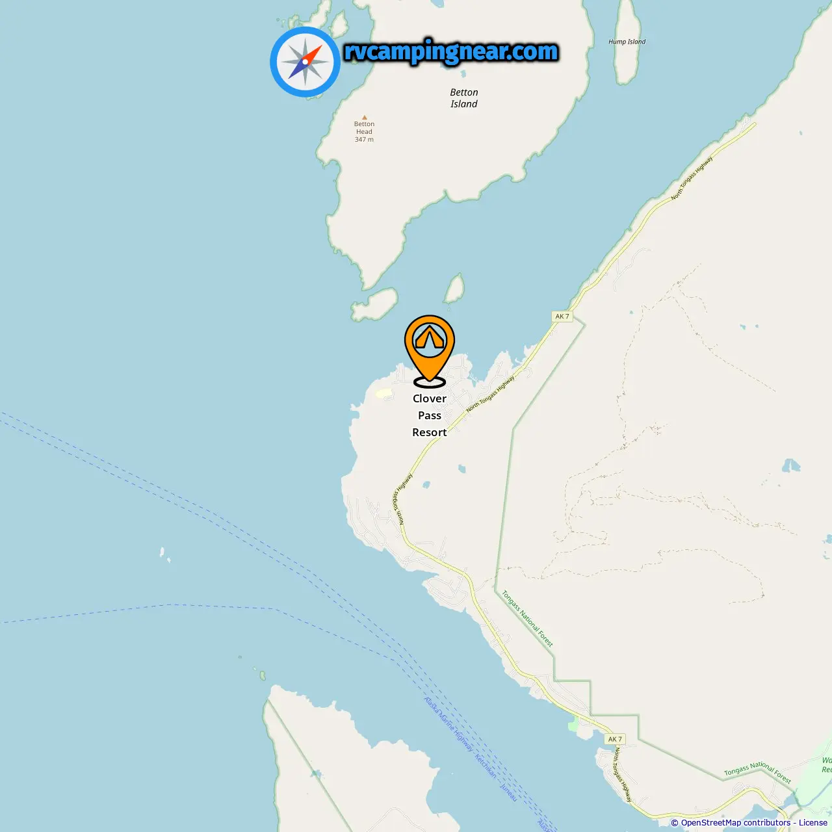Click the blue compass logo icon
This screenshot has height=832, width=832.
[305, 62]
